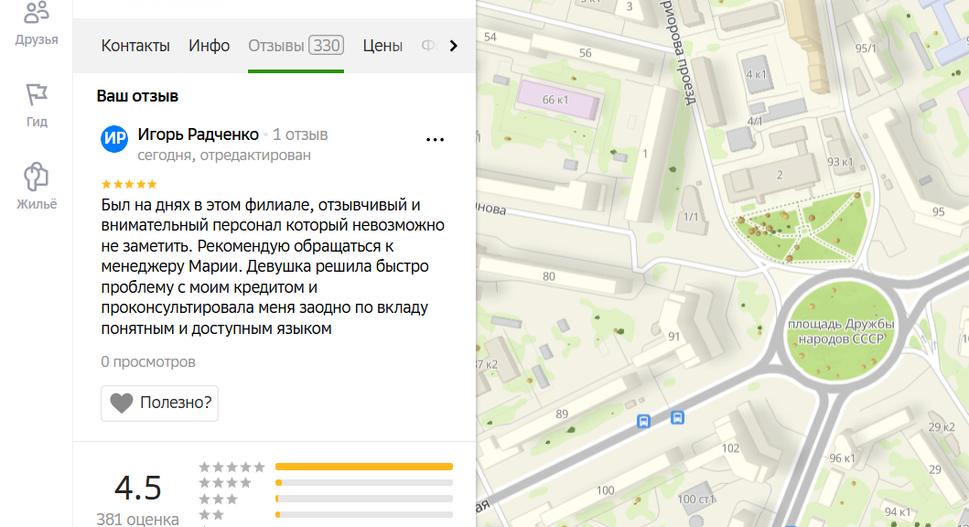Viewport: 969px width, 527px height.
Task: Click the left bus stop icon on the map
Action: [x=643, y=422]
